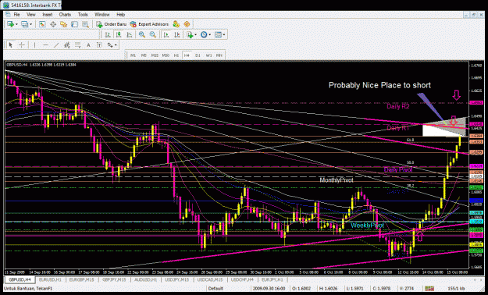Toggle chart Auto Scroll
Image resolution: width=488 pixels, height=295 pixels.
[x=166, y=34]
